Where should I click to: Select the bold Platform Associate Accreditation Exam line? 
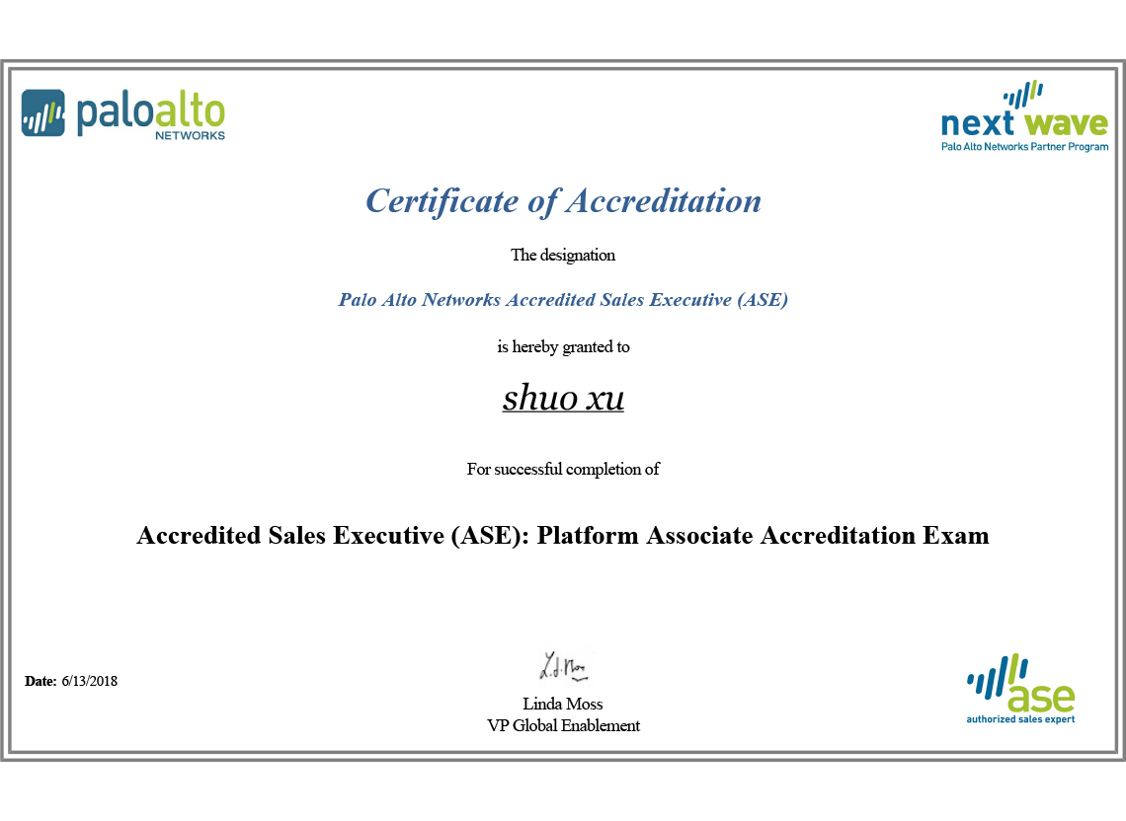pyautogui.click(x=563, y=536)
